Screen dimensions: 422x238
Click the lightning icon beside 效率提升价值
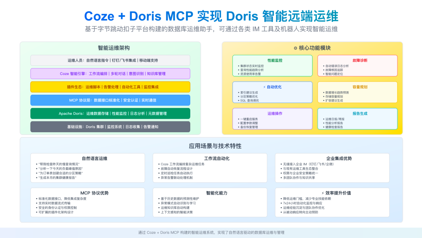(323, 193)
